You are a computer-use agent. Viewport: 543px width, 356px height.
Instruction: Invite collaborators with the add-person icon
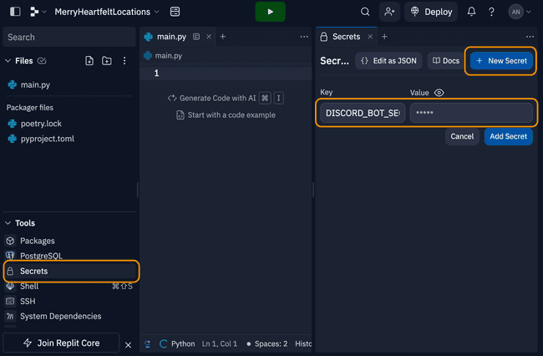(389, 12)
